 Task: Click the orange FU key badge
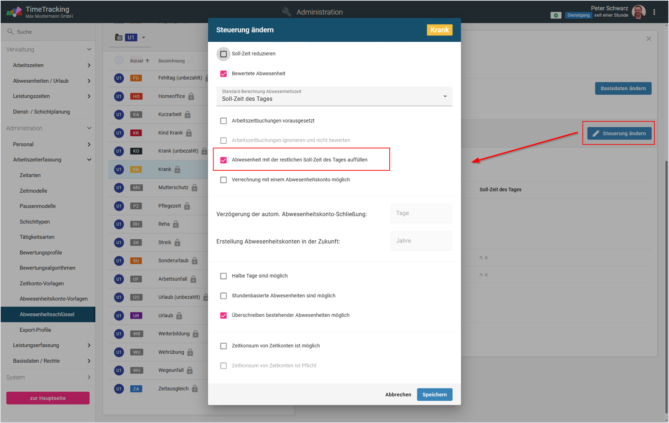[136, 78]
